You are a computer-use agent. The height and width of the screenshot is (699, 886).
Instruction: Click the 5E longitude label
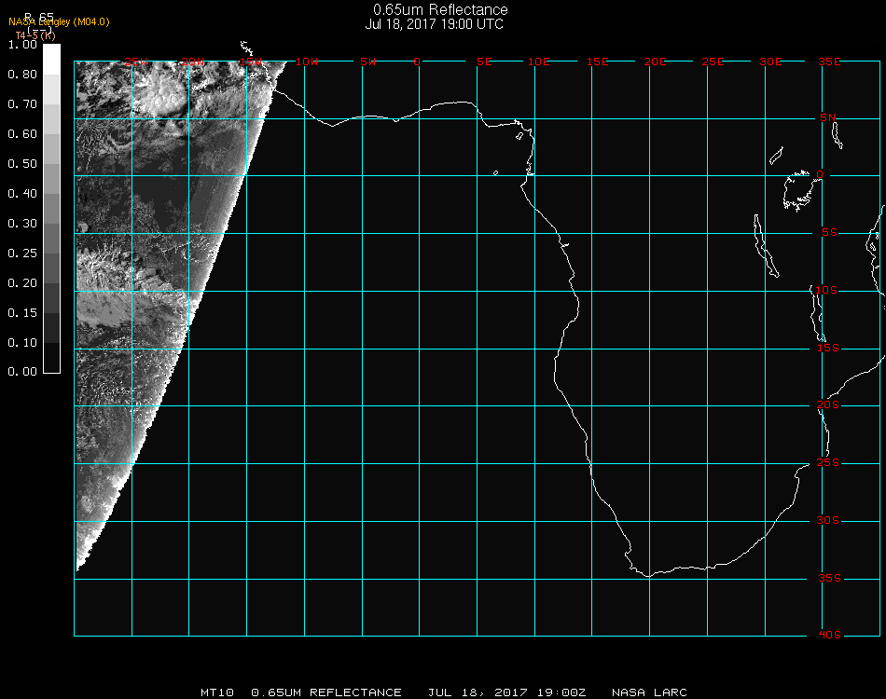pos(484,62)
